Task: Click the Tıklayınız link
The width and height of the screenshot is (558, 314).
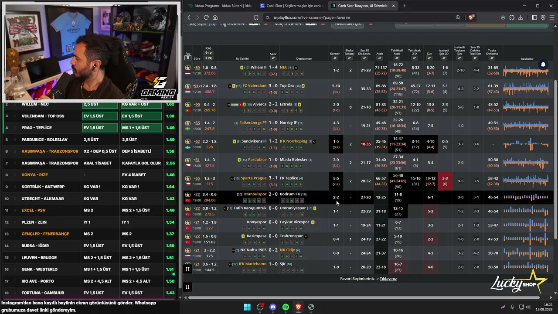Action: (x=388, y=279)
